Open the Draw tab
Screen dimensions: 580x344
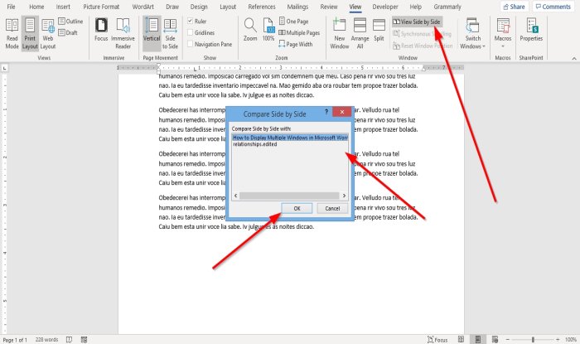pos(172,7)
